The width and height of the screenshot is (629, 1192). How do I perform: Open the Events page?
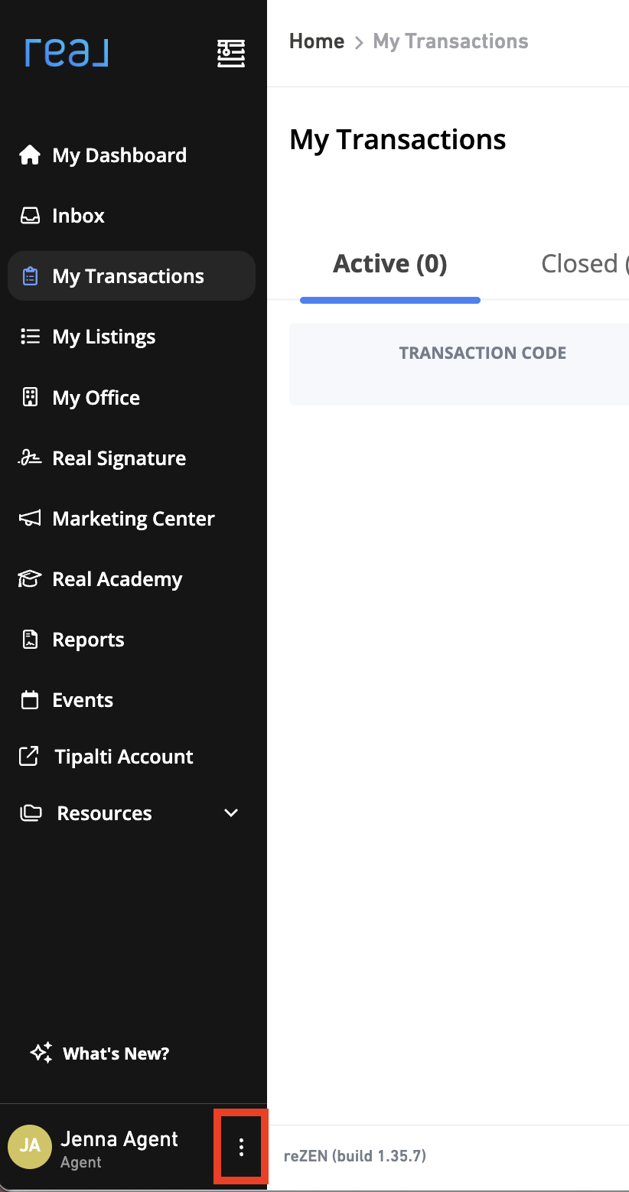tap(83, 700)
